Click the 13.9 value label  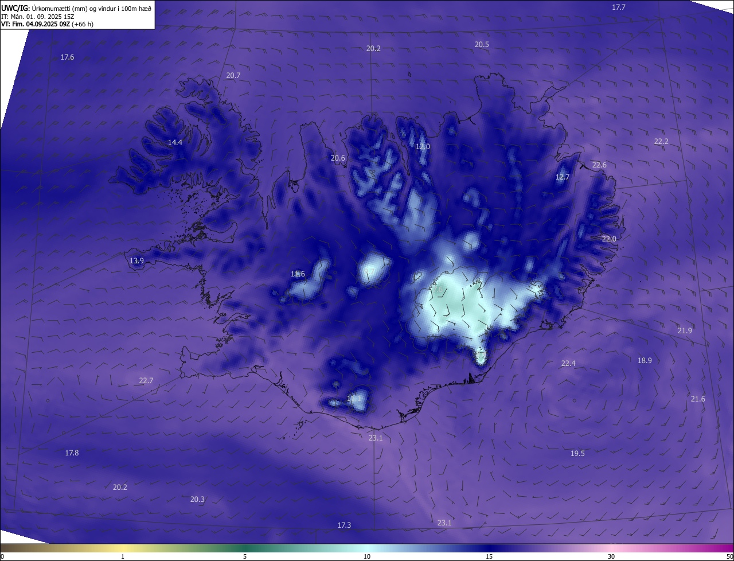[x=136, y=261]
